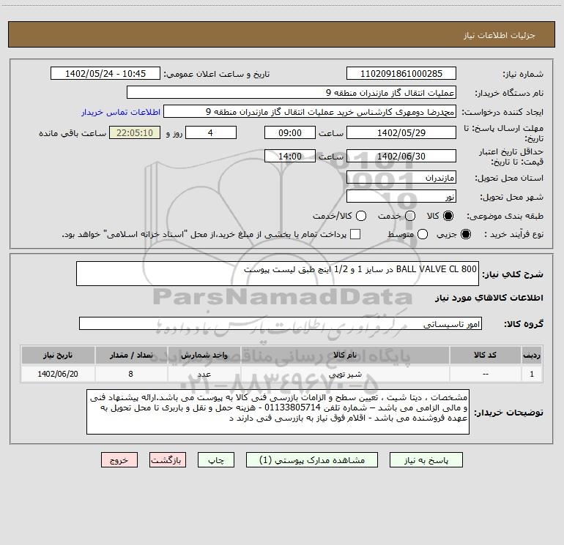The height and width of the screenshot is (545, 564).
Task: Click delivery city field نور
Action: (401, 196)
